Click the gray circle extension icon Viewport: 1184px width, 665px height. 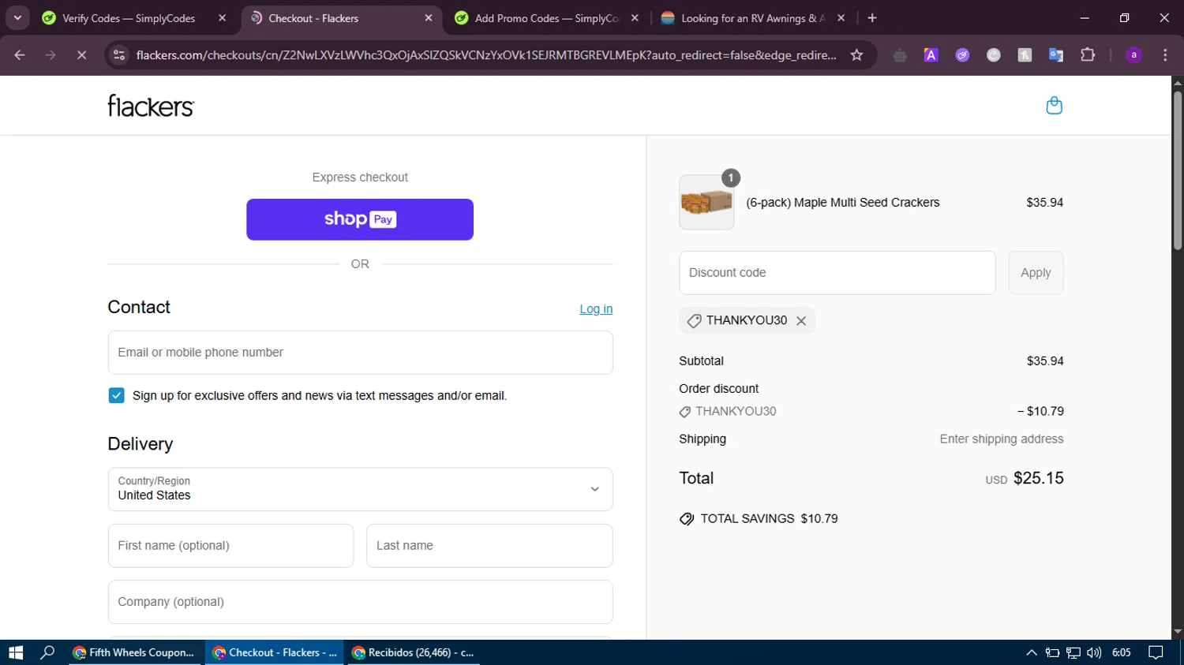(x=994, y=54)
